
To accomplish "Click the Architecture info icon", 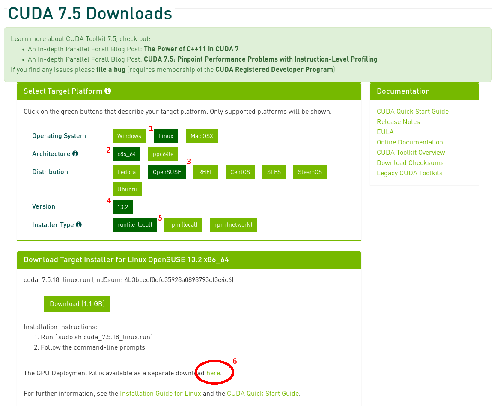I will point(75,153).
